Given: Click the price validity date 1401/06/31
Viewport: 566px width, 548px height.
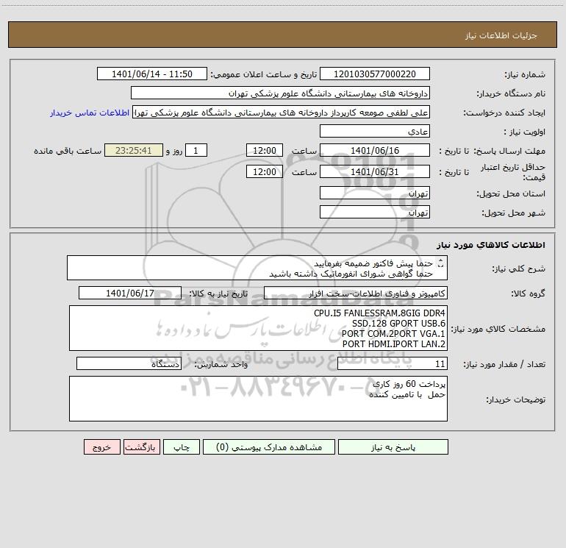Looking at the screenshot, I should 375,171.
